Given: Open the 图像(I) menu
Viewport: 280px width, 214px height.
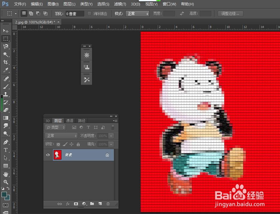Looking at the screenshot, I should click(53, 4).
